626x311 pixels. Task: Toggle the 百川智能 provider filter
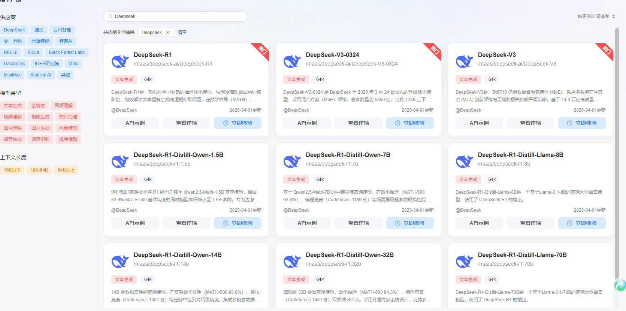[62, 30]
